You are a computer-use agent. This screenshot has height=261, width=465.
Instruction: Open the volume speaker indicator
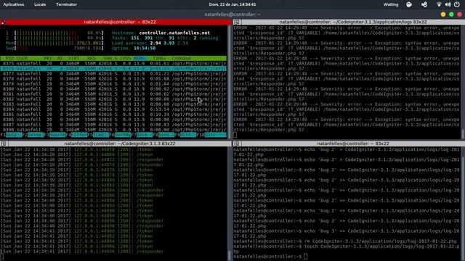coord(448,4)
